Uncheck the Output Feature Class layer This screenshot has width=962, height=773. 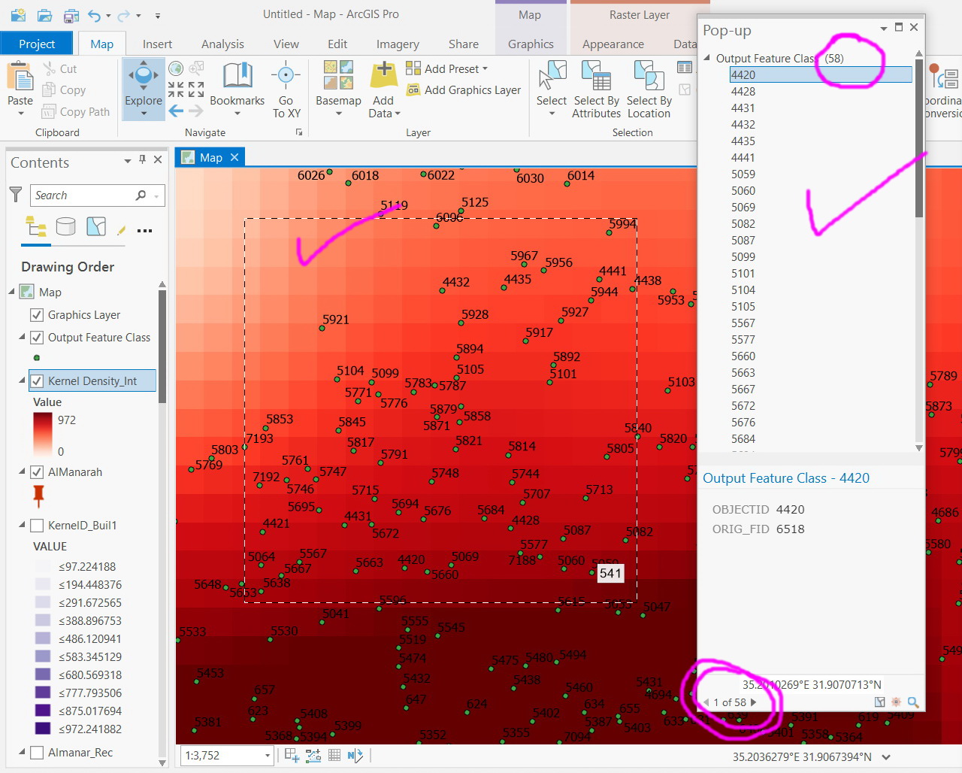point(36,338)
